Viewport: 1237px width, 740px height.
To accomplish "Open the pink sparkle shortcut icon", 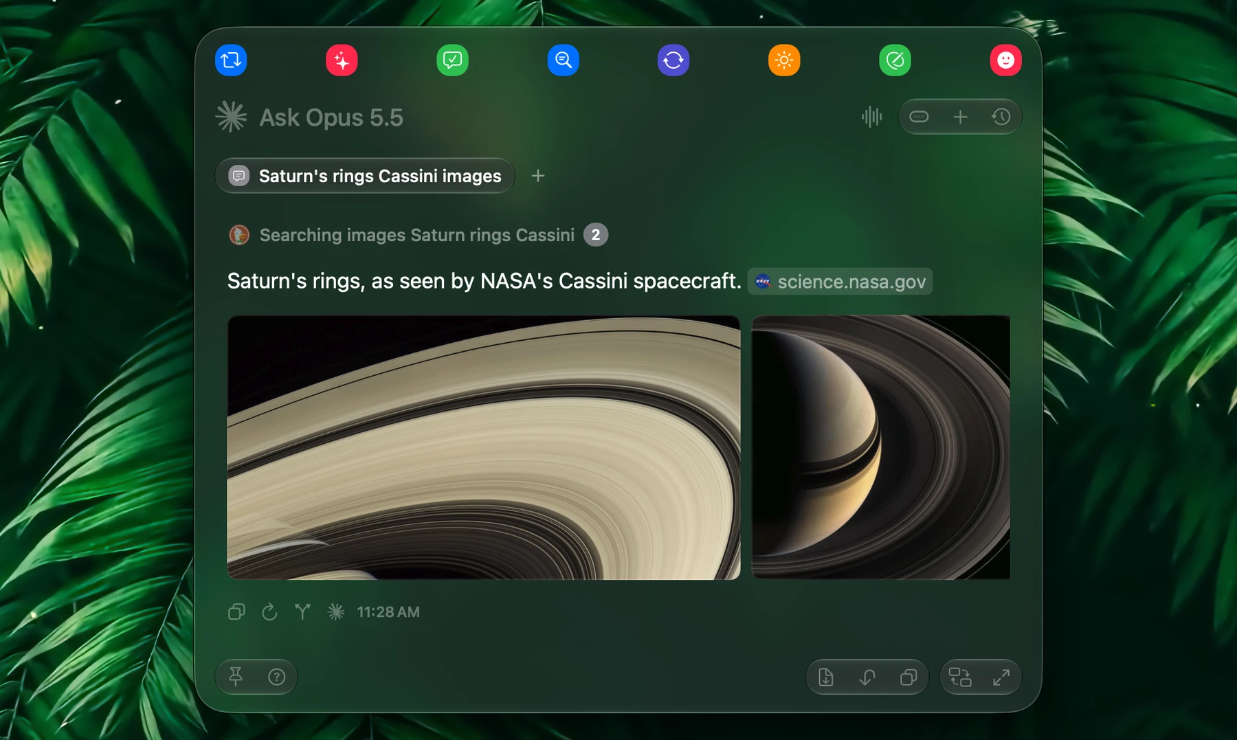I will pos(342,60).
